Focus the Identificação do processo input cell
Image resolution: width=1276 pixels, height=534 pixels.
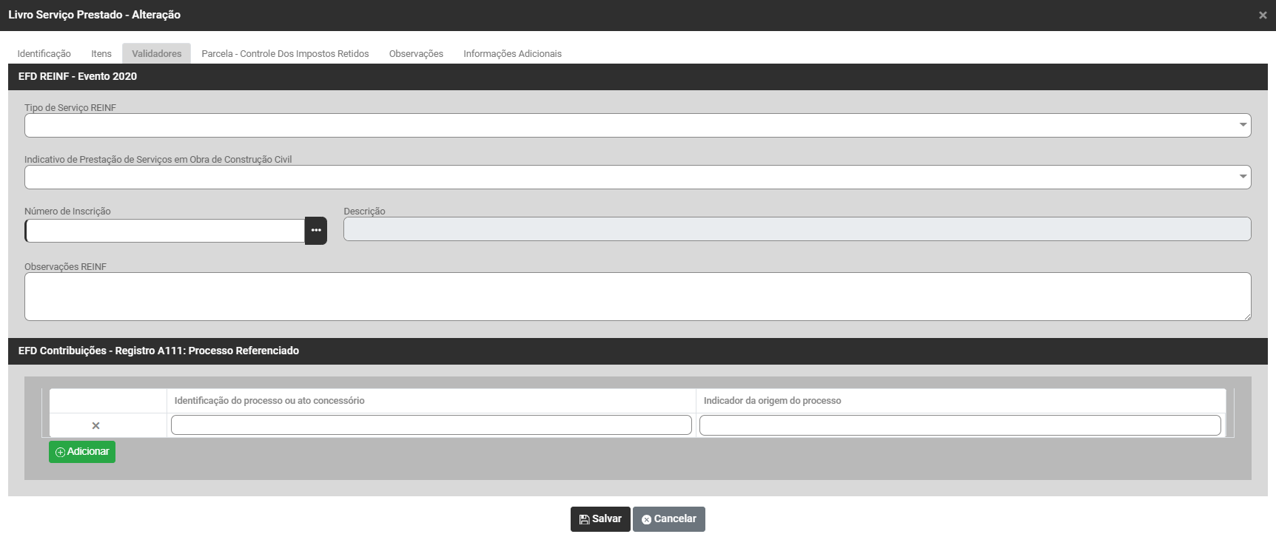432,425
